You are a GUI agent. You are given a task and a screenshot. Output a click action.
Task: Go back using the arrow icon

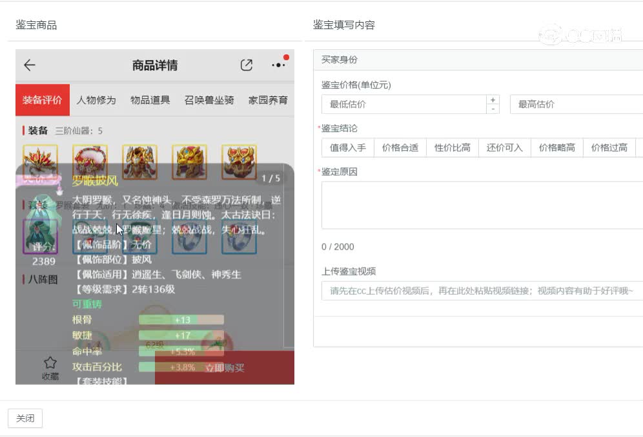click(x=30, y=65)
